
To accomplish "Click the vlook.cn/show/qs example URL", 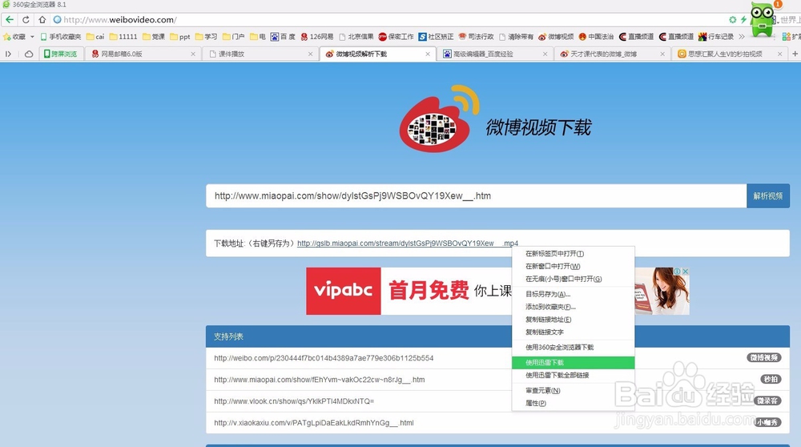I will 294,401.
